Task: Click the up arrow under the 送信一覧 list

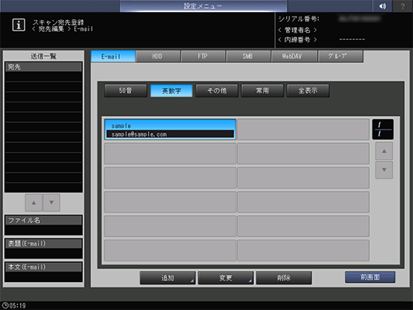Action: [34, 203]
